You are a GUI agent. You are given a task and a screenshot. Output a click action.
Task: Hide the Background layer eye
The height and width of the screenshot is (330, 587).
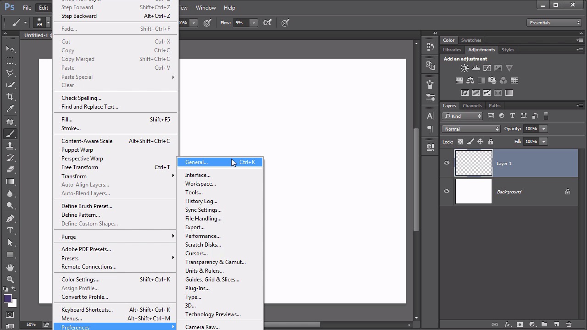click(x=447, y=191)
